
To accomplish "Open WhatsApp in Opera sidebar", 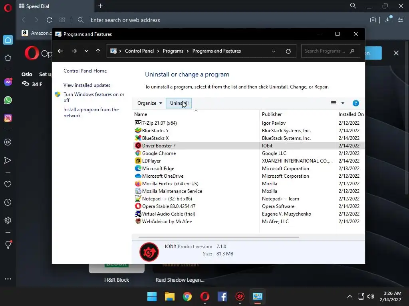I will [x=8, y=100].
